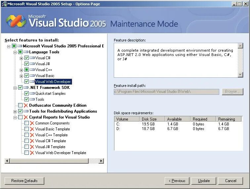The height and width of the screenshot is (189, 250).
Task: Uncheck the Visual Web Developer checkbox
Action: click(x=27, y=82)
